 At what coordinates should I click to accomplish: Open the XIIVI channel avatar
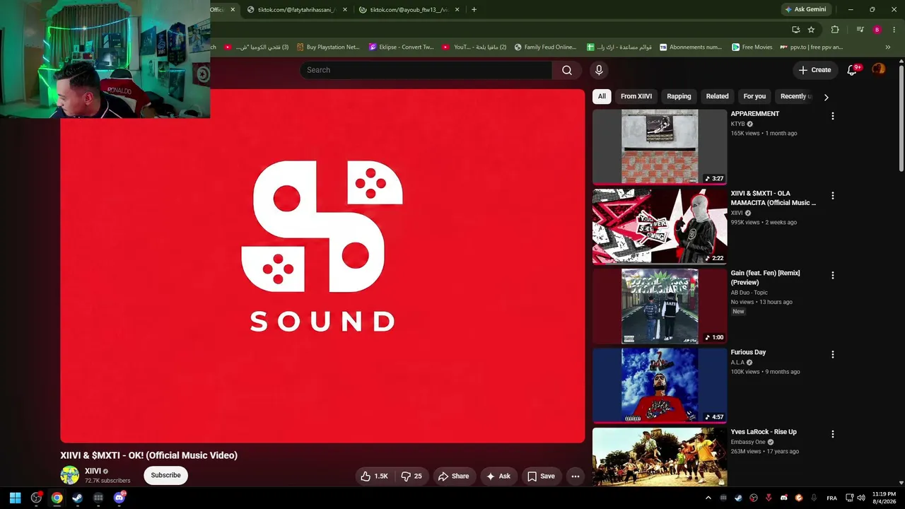coord(69,475)
